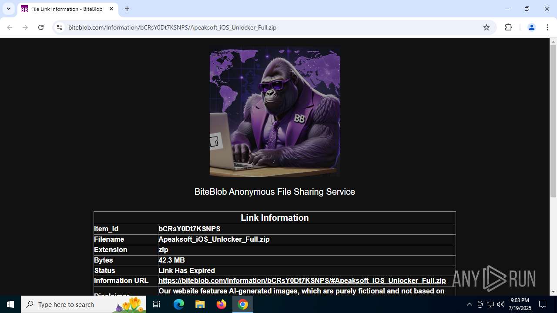Click the vertical scrollbar thumb

pyautogui.click(x=553, y=121)
